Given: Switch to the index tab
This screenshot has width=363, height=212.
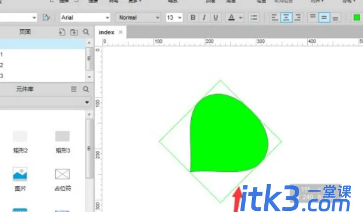Looking at the screenshot, I should click(x=106, y=33).
